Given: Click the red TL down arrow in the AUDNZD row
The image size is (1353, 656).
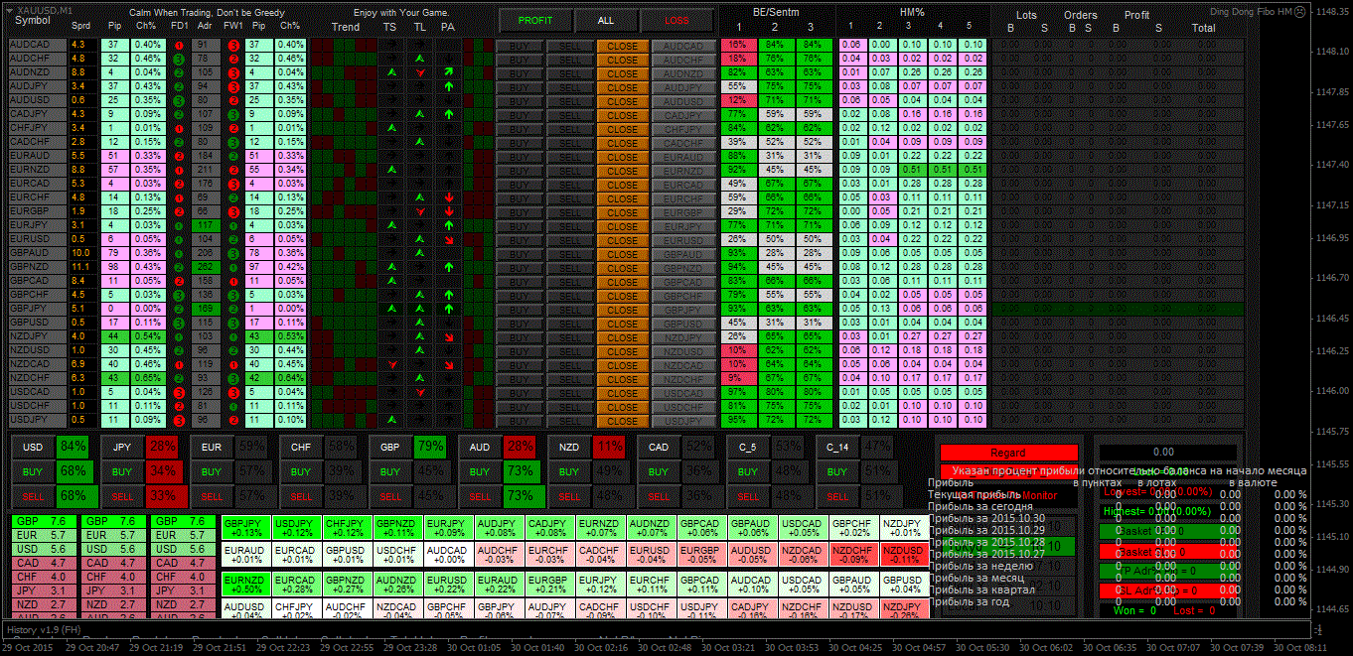Looking at the screenshot, I should point(420,73).
